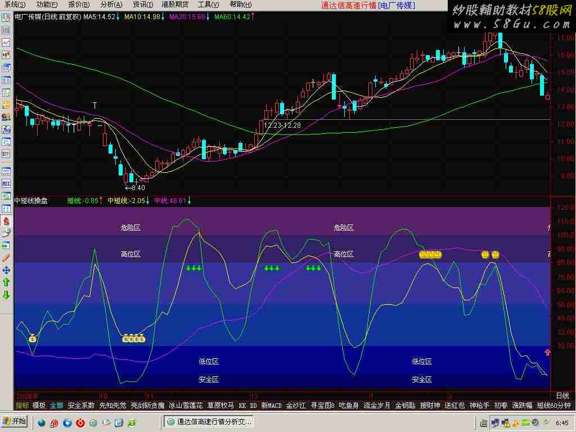Switch to the KK indicator tab

[x=242, y=406]
